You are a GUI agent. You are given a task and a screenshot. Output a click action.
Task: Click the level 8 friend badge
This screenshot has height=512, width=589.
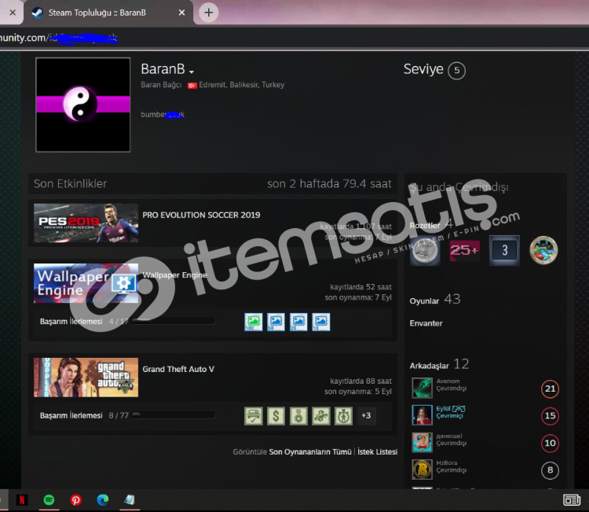click(550, 470)
